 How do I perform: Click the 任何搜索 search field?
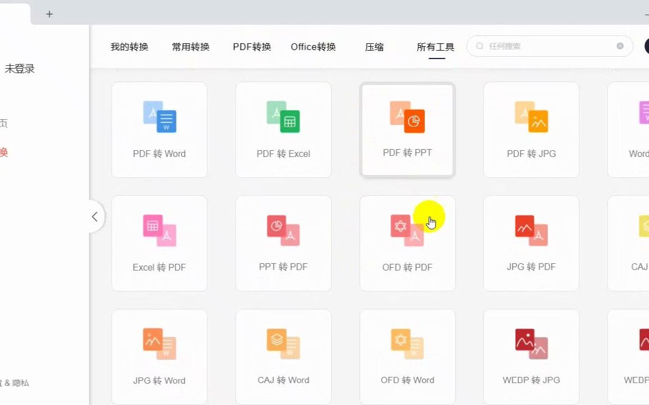click(x=549, y=46)
